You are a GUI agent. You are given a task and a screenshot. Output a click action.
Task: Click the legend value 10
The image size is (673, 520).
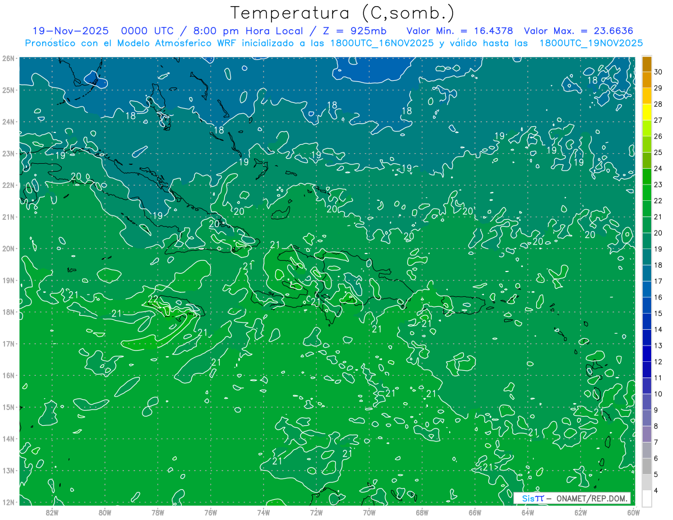coord(658,394)
